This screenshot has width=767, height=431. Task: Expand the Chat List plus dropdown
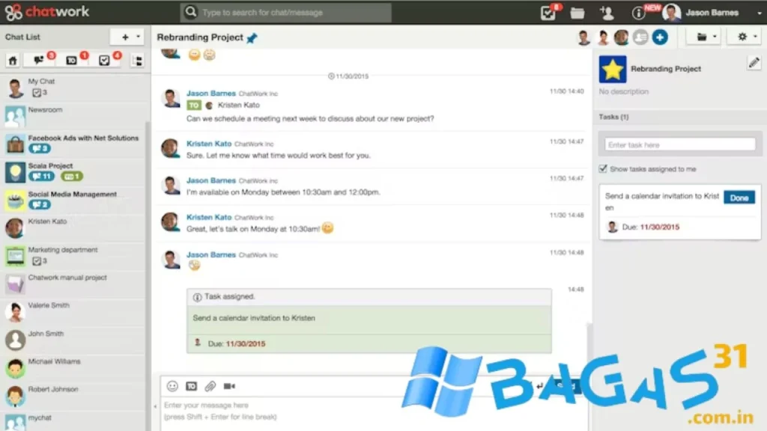click(x=127, y=37)
